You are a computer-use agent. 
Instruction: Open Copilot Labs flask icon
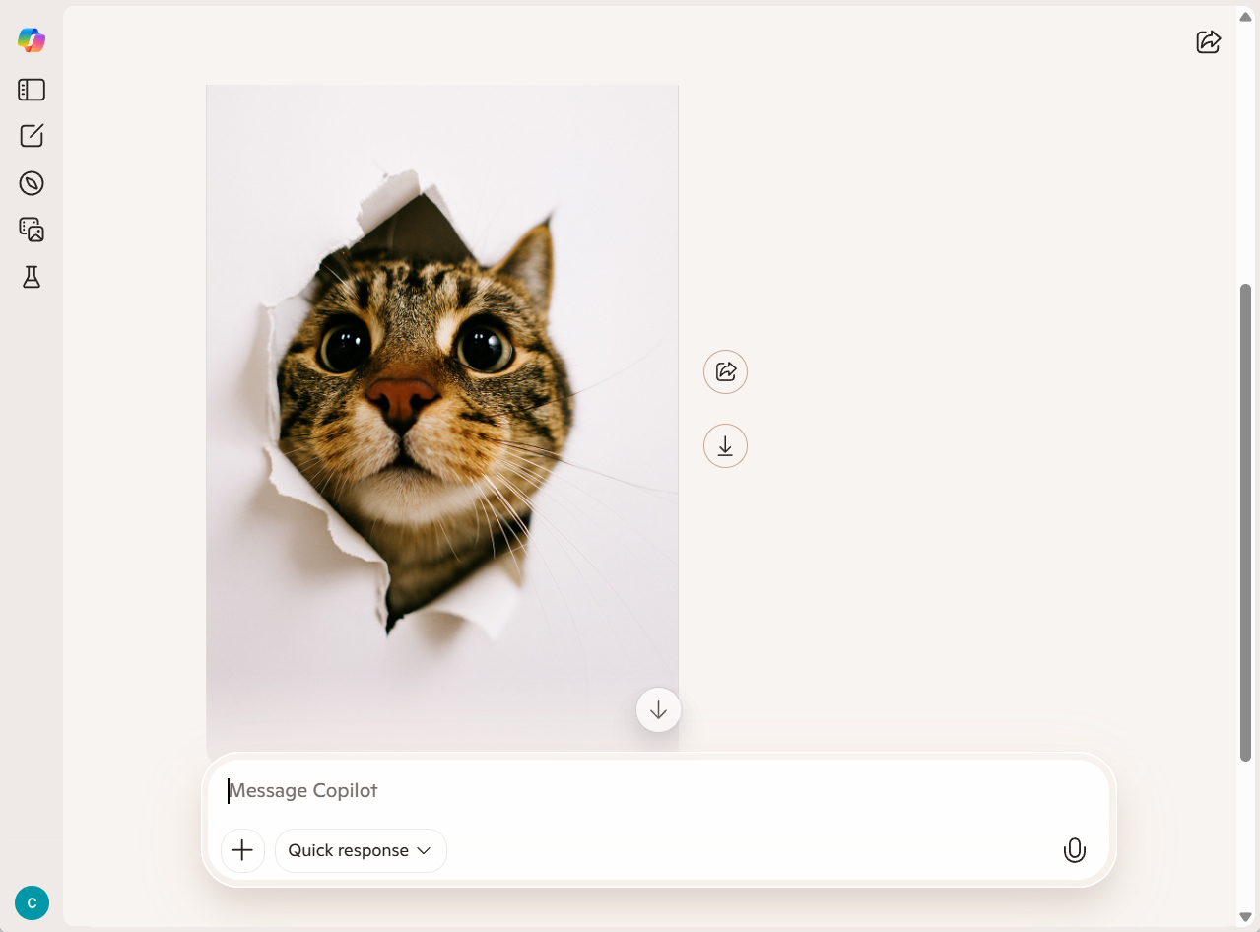[x=32, y=277]
